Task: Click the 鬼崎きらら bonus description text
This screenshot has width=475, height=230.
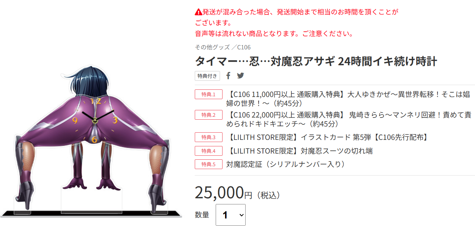Action: coord(349,119)
